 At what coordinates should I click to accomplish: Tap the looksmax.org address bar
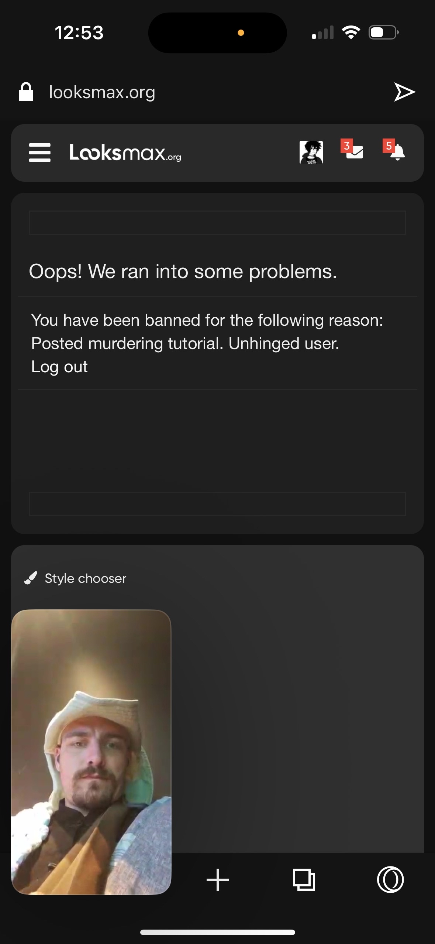102,92
